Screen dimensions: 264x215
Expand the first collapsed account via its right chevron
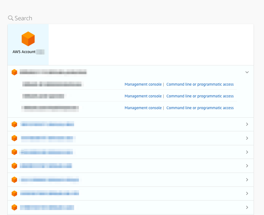pyautogui.click(x=247, y=124)
